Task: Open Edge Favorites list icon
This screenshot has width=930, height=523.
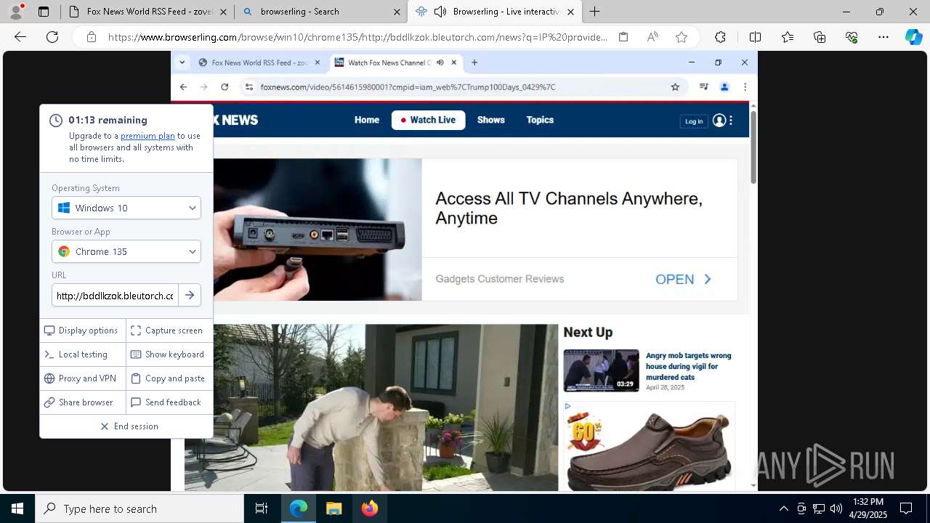Action: point(788,37)
